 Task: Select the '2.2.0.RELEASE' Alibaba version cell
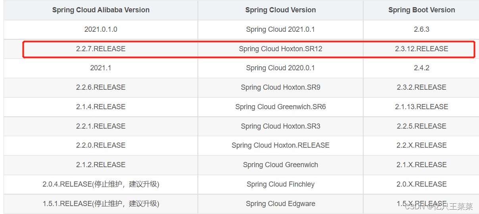(101, 145)
